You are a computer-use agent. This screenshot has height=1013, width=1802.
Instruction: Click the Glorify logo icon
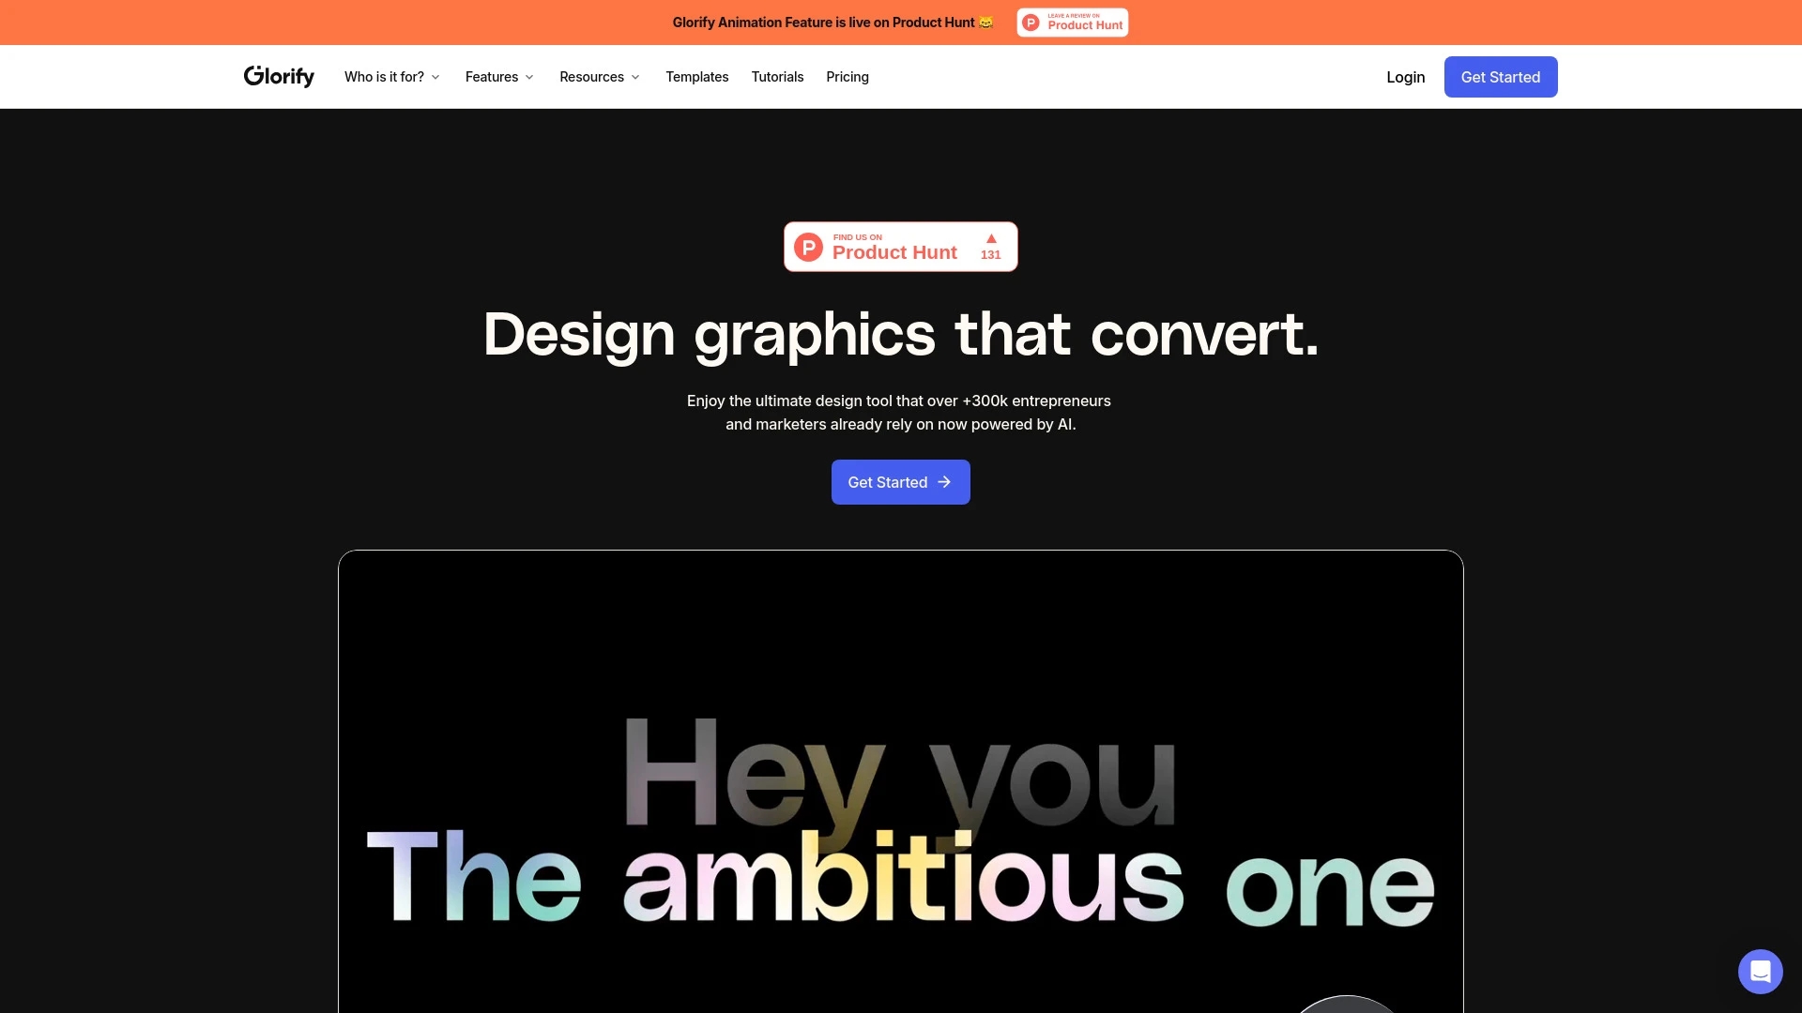coord(279,77)
